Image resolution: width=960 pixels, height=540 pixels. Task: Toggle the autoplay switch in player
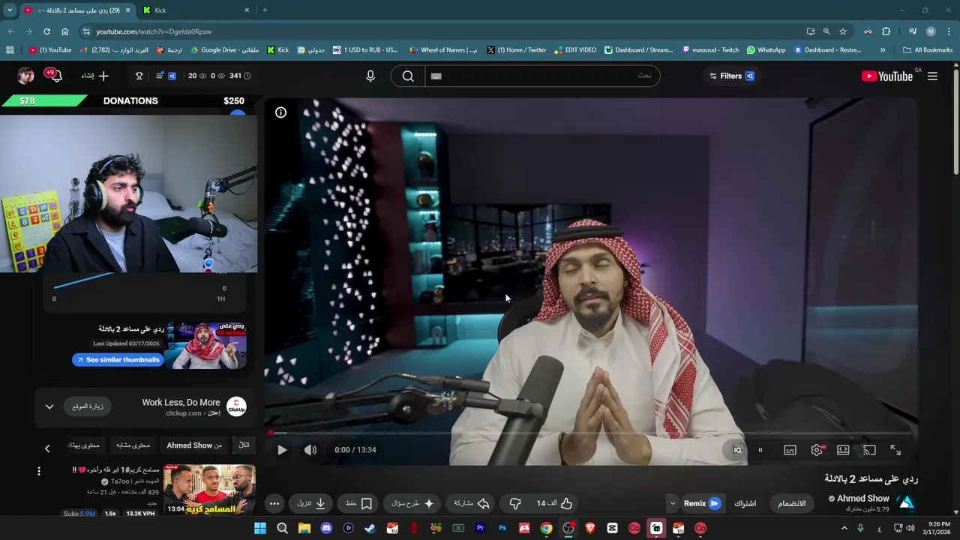point(760,450)
